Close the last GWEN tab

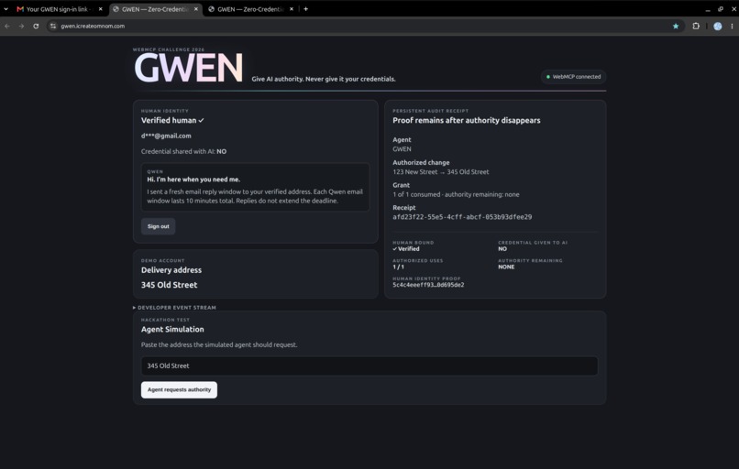292,9
